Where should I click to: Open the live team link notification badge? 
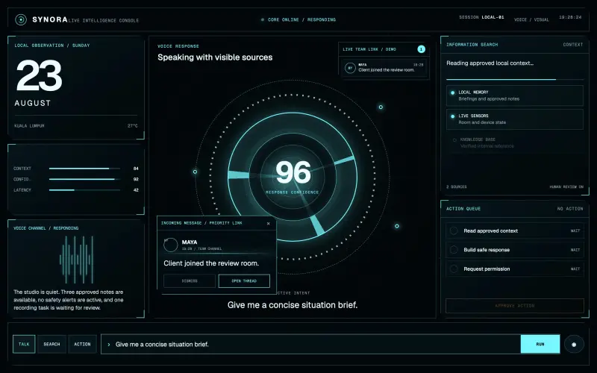click(421, 49)
